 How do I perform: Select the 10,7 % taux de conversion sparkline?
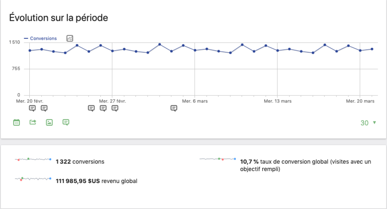coord(218,159)
